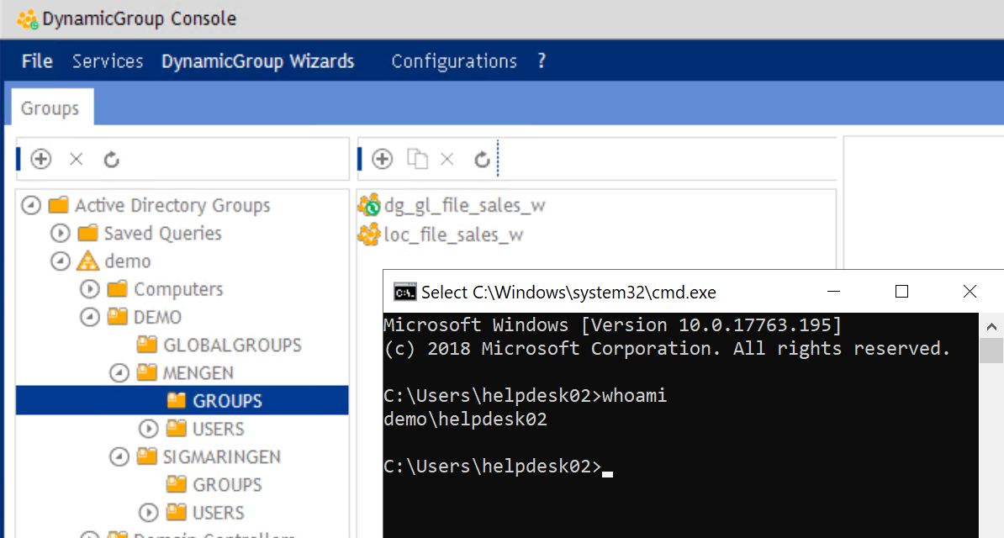Click the add (plus) icon above the group list
This screenshot has width=1004, height=538.
[x=383, y=159]
